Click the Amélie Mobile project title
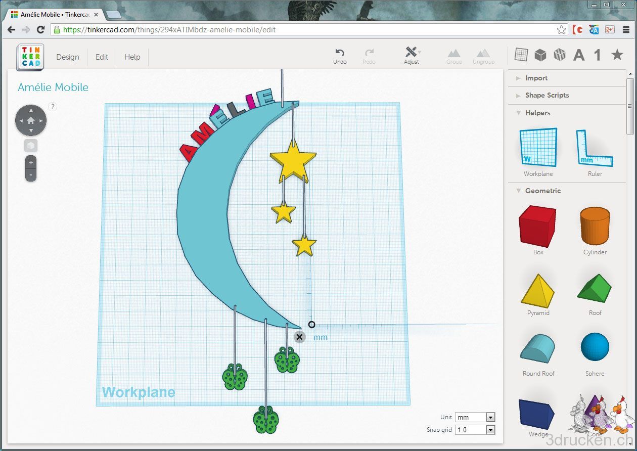This screenshot has width=637, height=451. click(x=53, y=87)
